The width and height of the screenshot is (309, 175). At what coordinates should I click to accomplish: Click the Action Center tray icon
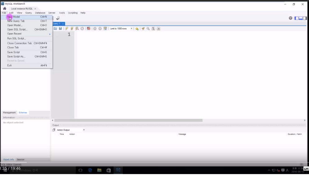coord(283,170)
